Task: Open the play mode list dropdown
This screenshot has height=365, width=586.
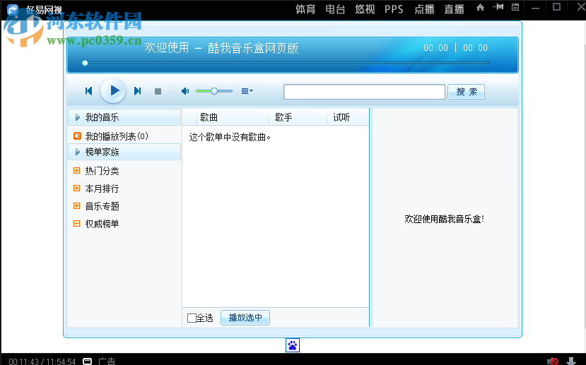Action: point(247,91)
